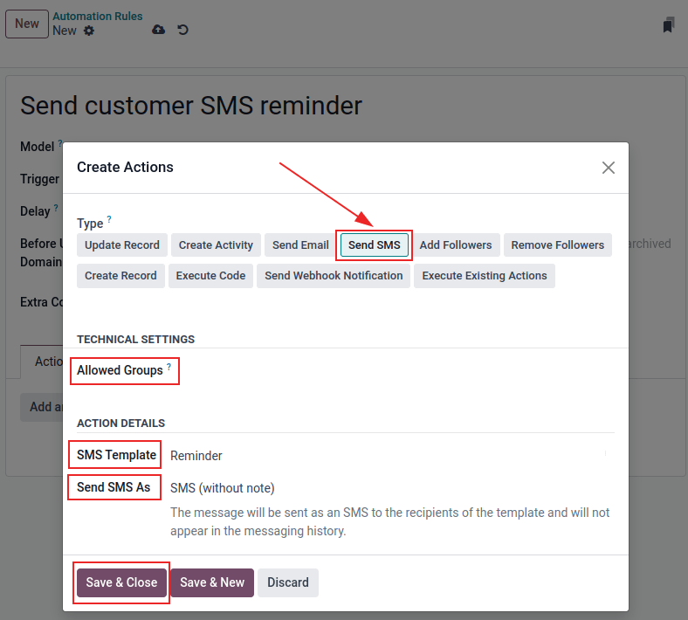Select Send Webhook Notification type
This screenshot has width=688, height=620.
tap(334, 276)
